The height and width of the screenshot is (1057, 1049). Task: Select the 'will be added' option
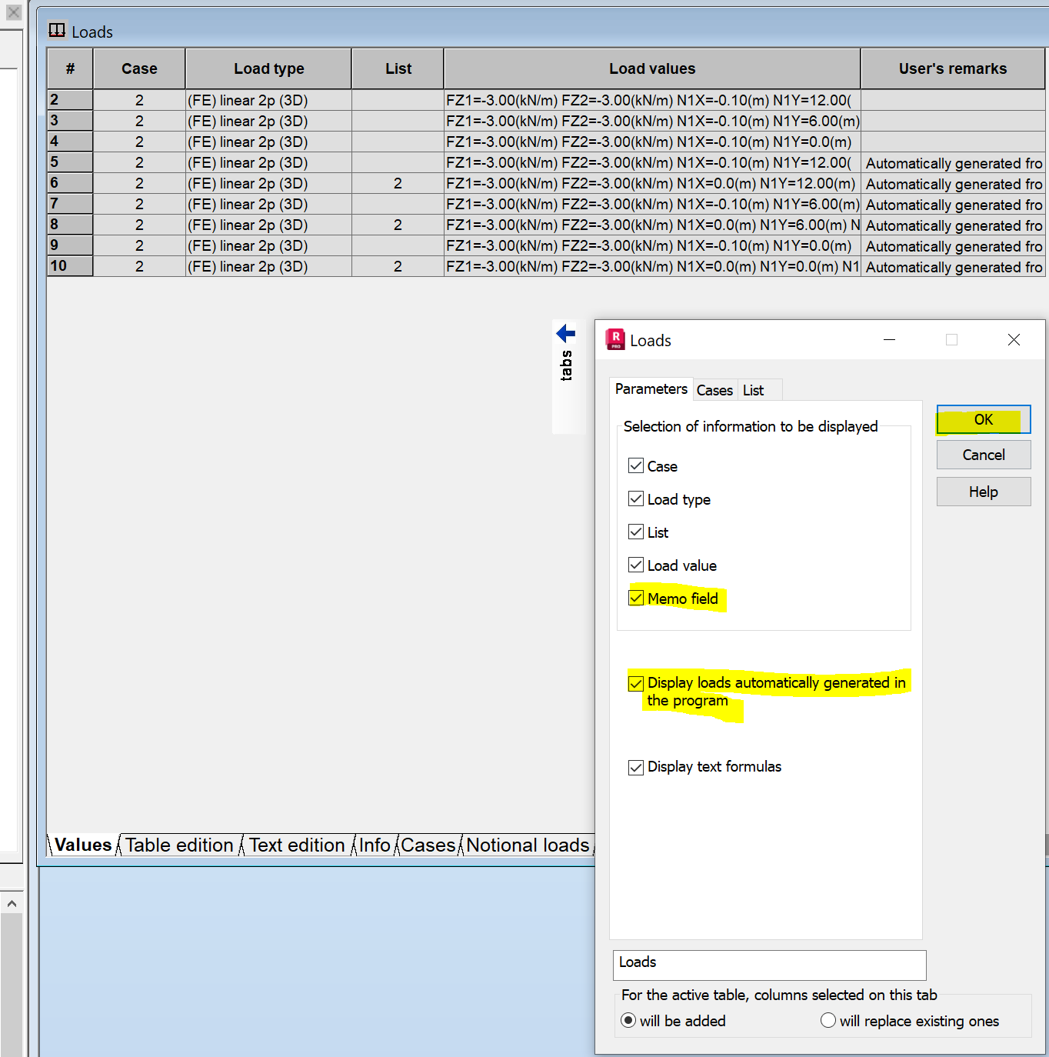628,1020
